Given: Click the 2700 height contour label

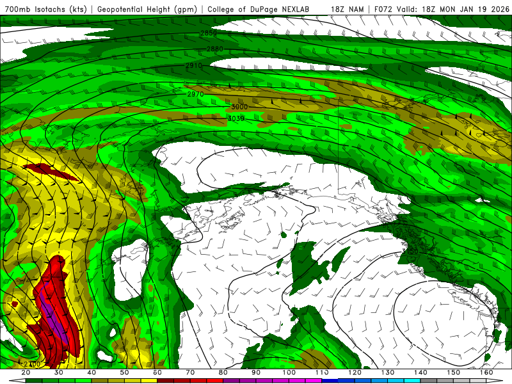Looking at the screenshot, I should click(x=32, y=364).
